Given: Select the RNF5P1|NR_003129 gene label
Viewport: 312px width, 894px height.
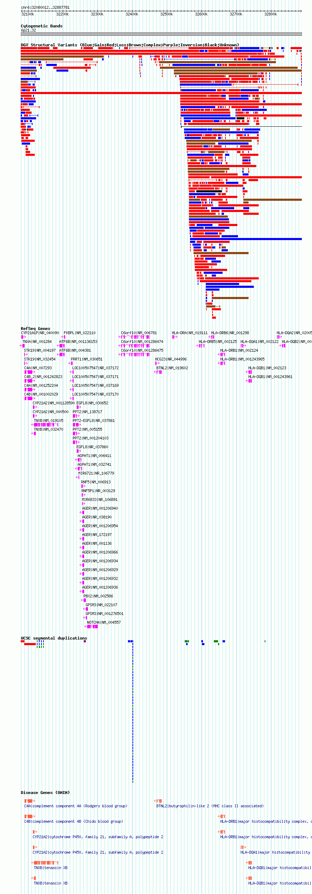Looking at the screenshot, I should point(98,491).
